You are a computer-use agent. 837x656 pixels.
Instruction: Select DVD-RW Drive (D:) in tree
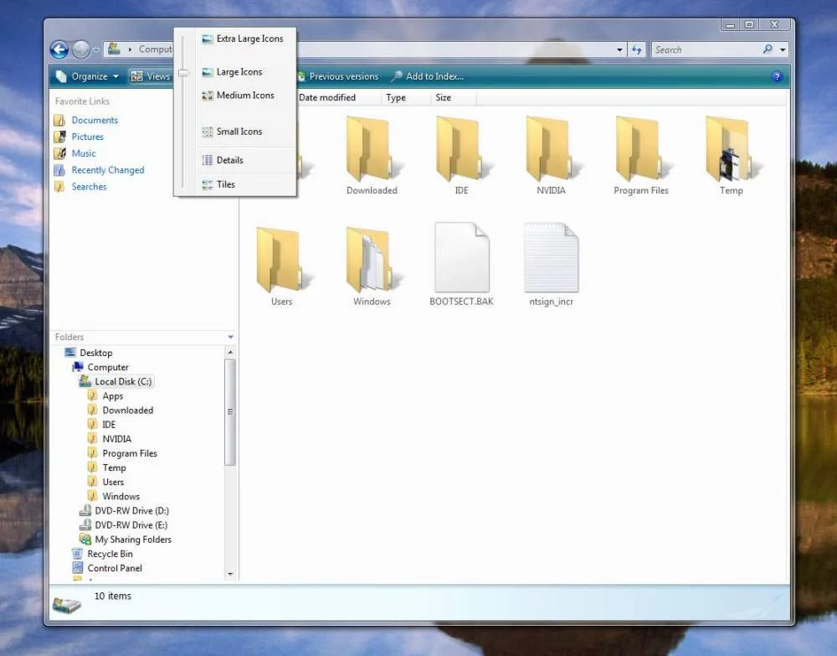[x=131, y=510]
